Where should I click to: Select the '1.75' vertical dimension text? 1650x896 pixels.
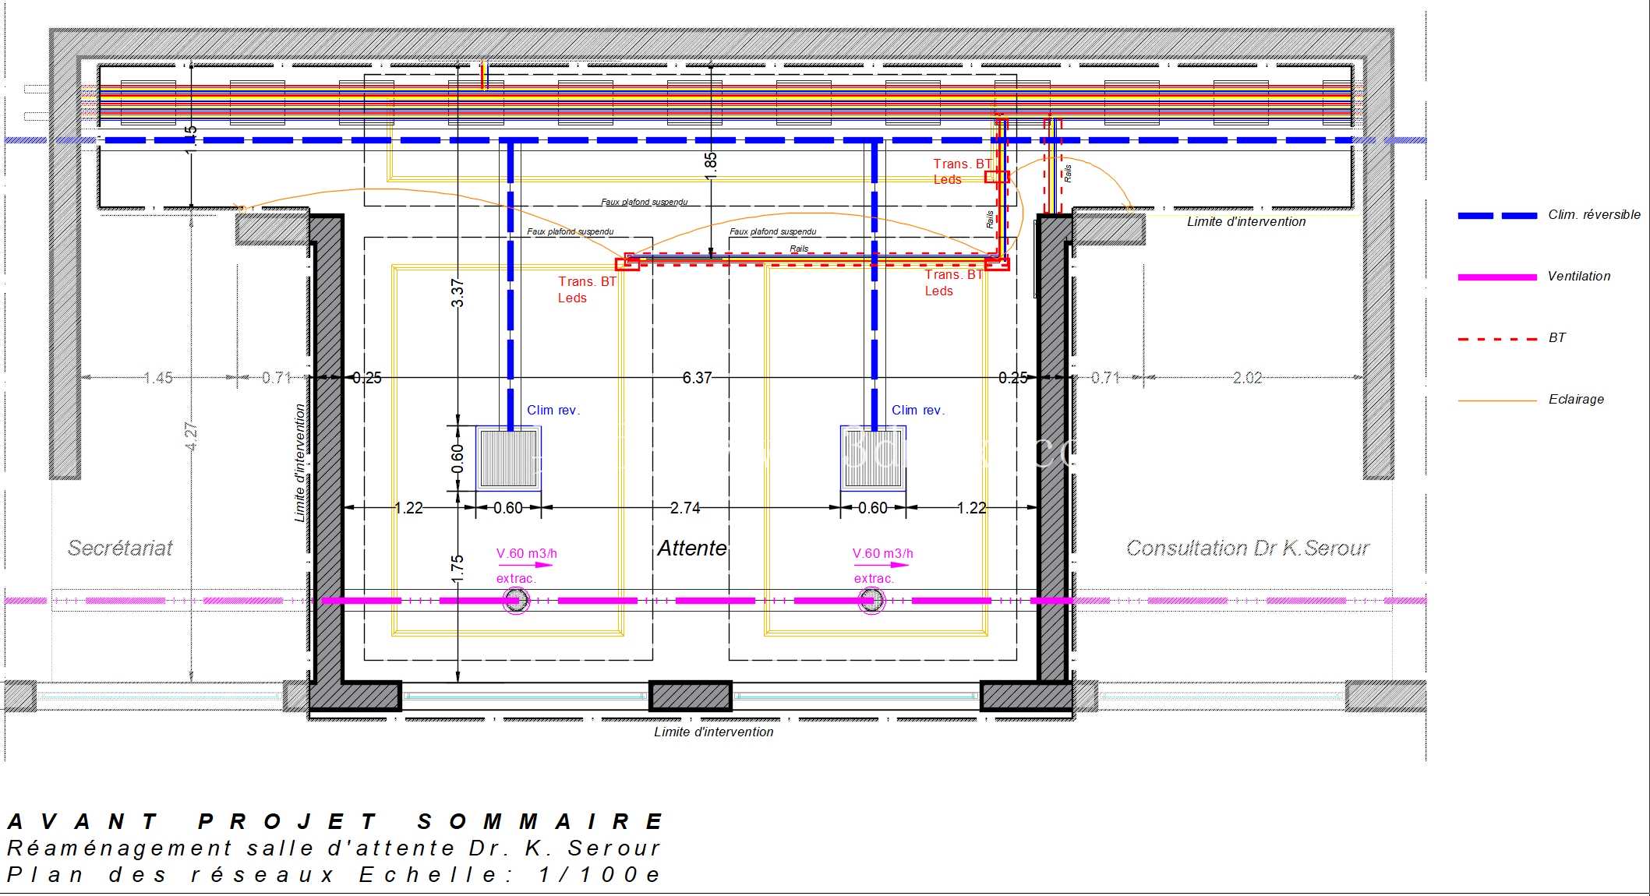[x=458, y=569]
